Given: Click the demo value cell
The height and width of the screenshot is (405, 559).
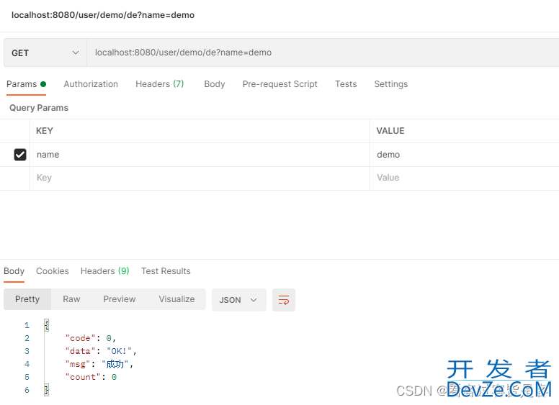Looking at the screenshot, I should point(465,155).
